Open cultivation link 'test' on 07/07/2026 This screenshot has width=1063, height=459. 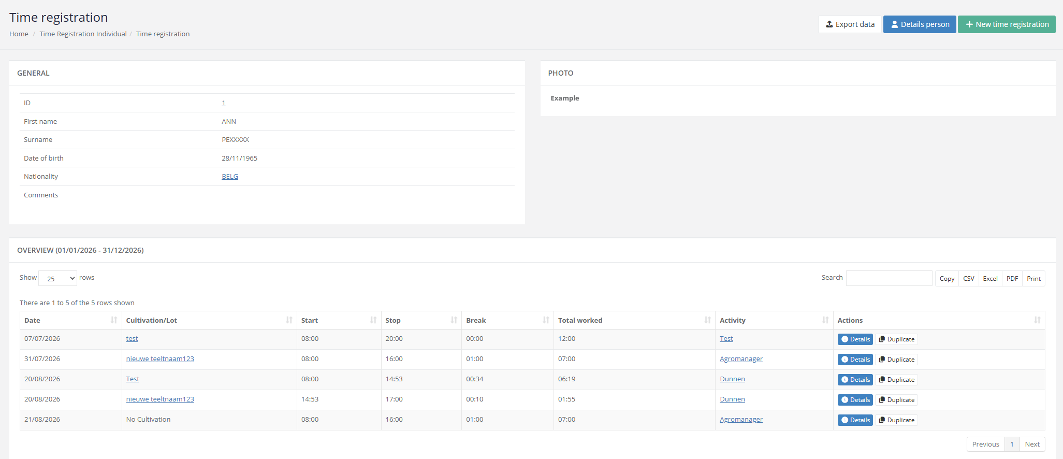(x=132, y=338)
